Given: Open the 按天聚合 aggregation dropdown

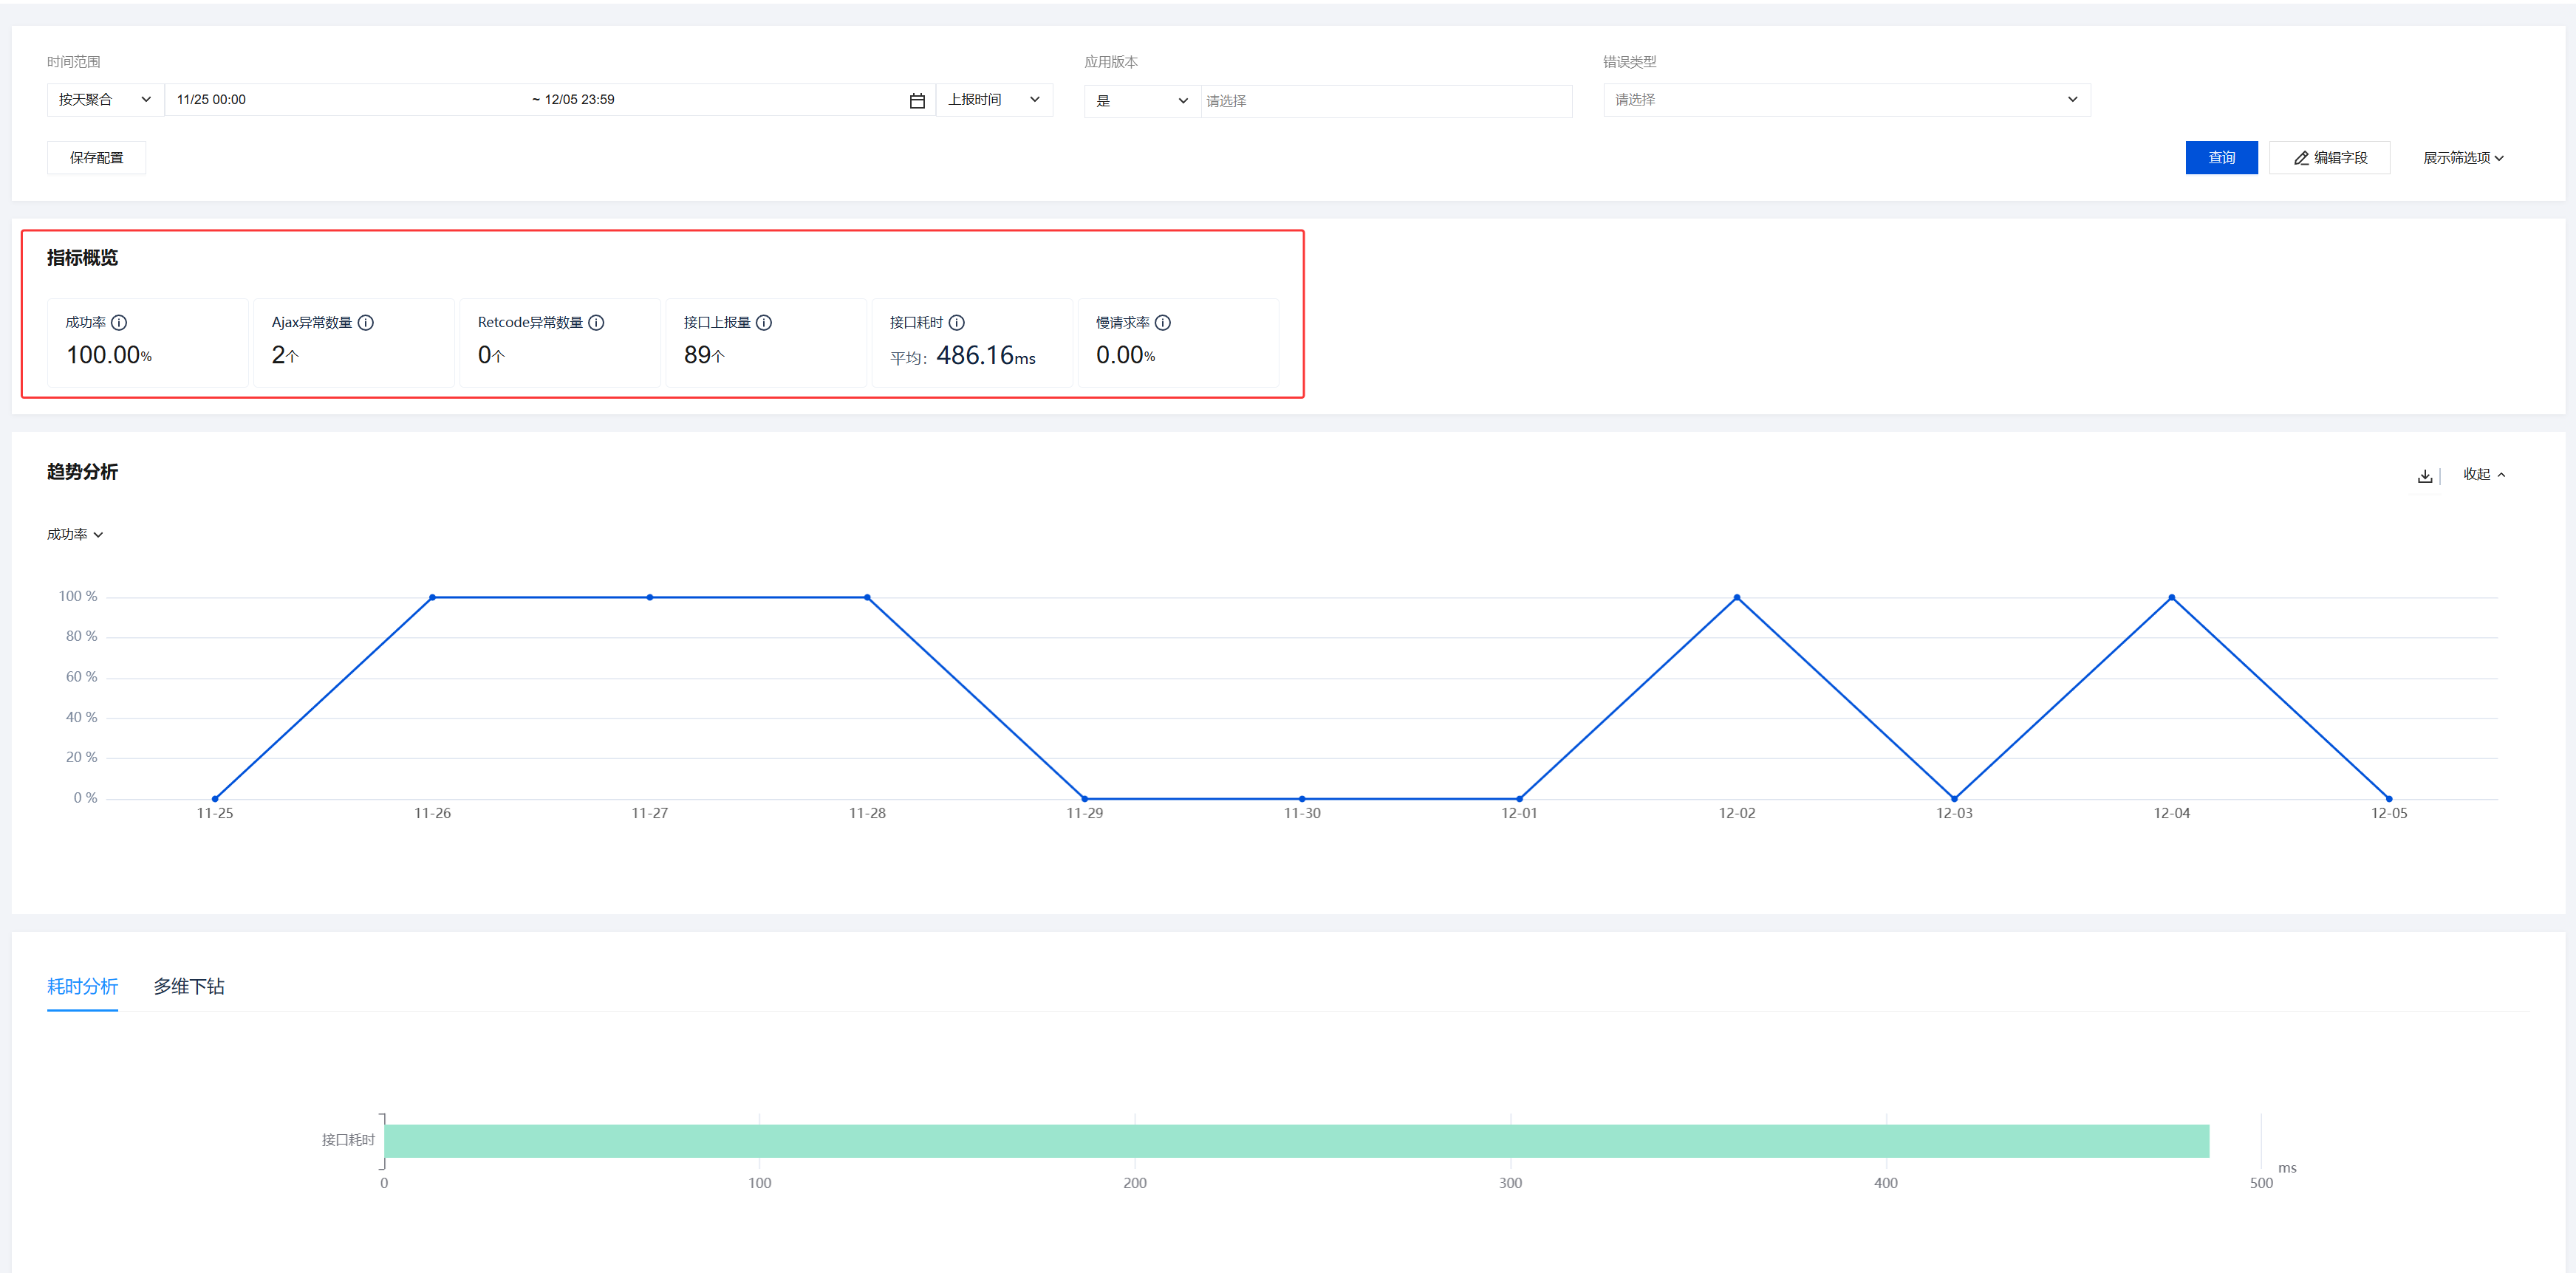Looking at the screenshot, I should click(x=105, y=100).
